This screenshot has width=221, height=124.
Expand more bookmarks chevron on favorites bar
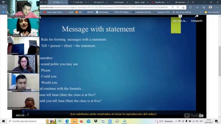click(x=201, y=12)
